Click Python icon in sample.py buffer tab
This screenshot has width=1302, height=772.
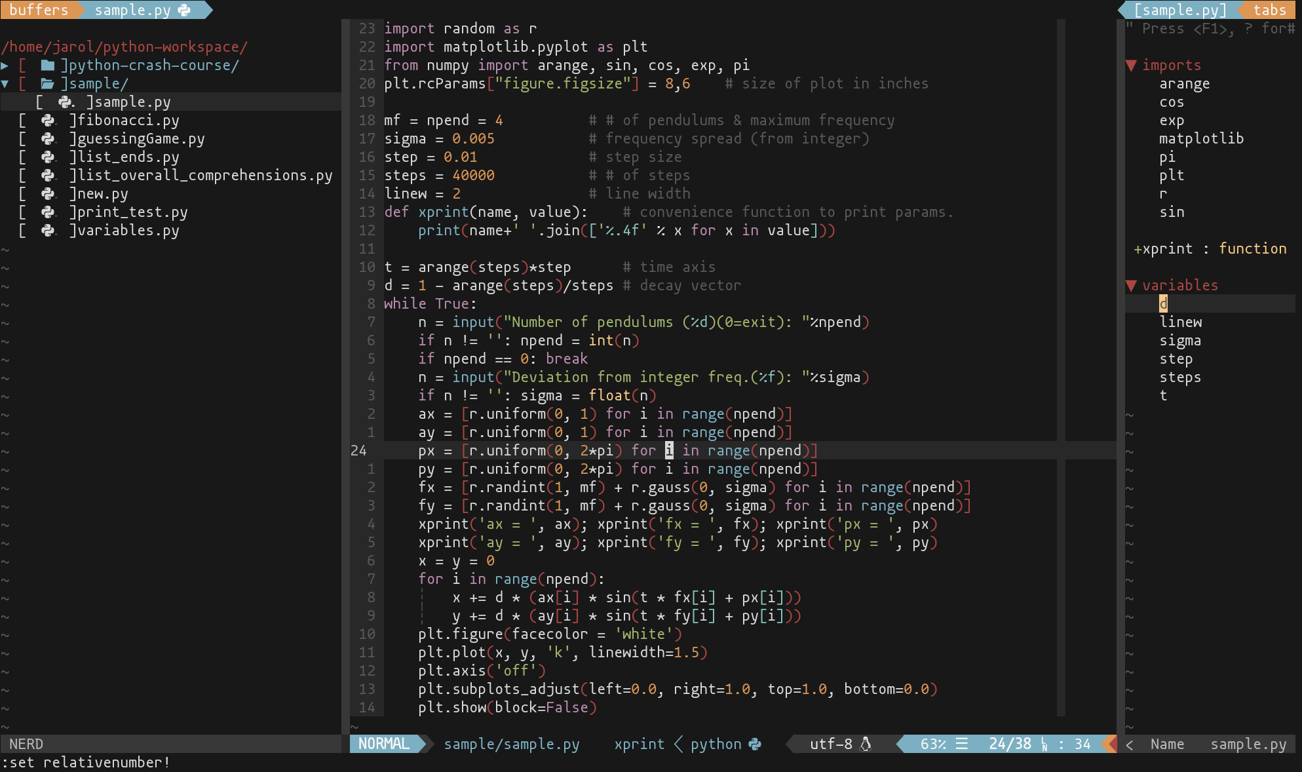185,10
